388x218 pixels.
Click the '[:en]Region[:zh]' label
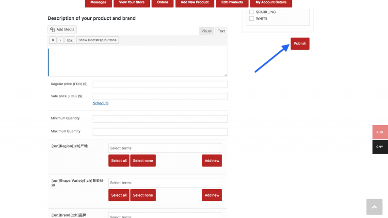click(69, 146)
